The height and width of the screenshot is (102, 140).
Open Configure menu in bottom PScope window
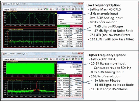click(74, 56)
